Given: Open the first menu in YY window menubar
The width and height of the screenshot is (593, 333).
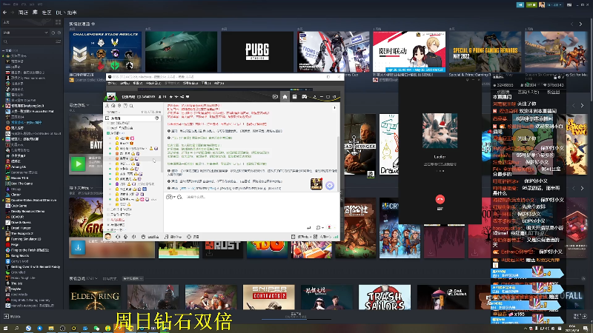Looking at the screenshot, I should (112, 83).
